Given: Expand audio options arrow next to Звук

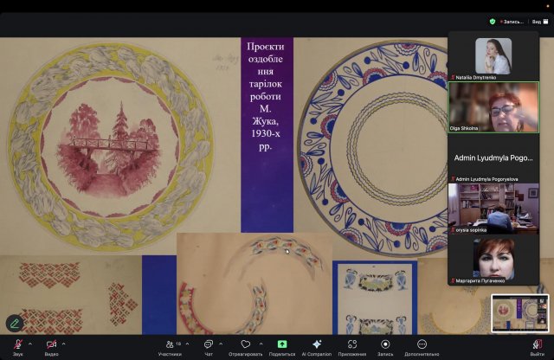Looking at the screenshot, I should [30, 343].
